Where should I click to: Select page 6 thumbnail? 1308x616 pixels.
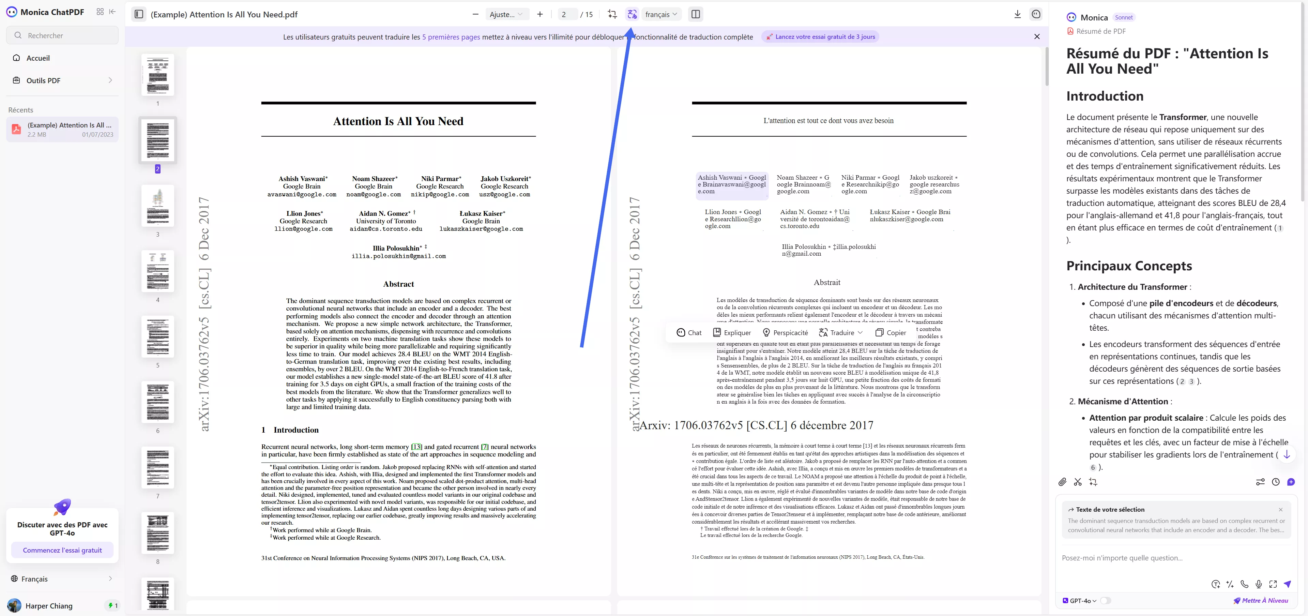(158, 402)
